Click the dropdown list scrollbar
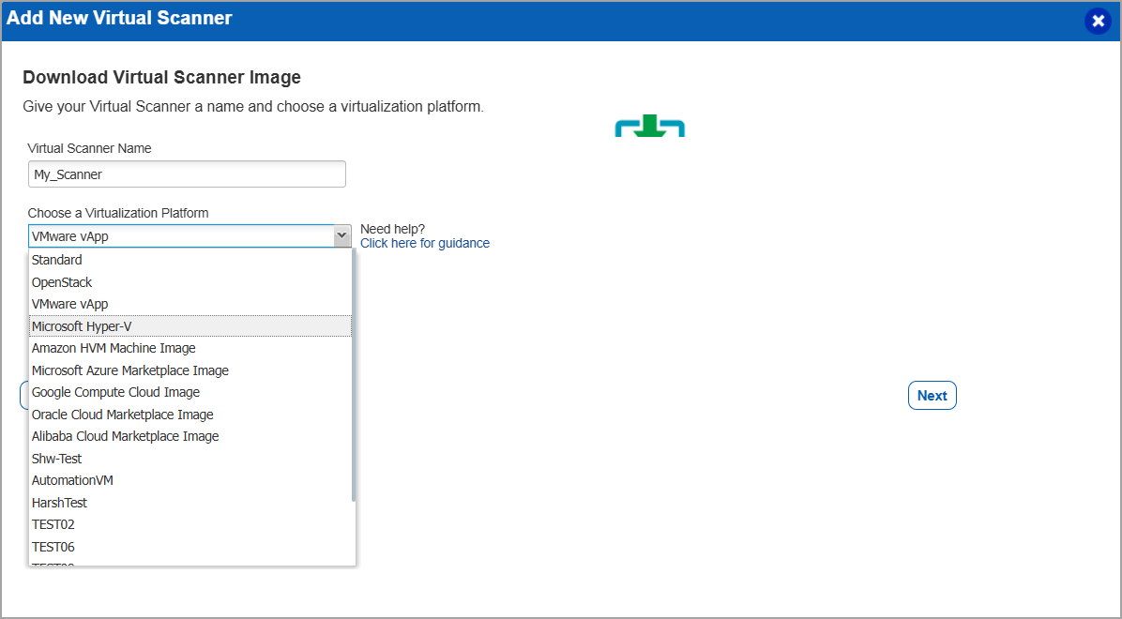Viewport: 1122px width, 619px height. coord(354,375)
